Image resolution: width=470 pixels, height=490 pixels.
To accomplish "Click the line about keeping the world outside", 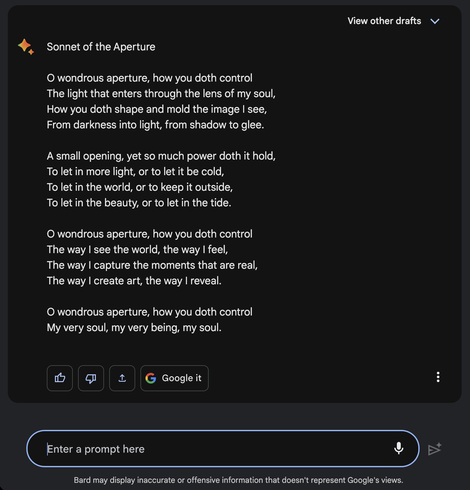I will click(140, 187).
